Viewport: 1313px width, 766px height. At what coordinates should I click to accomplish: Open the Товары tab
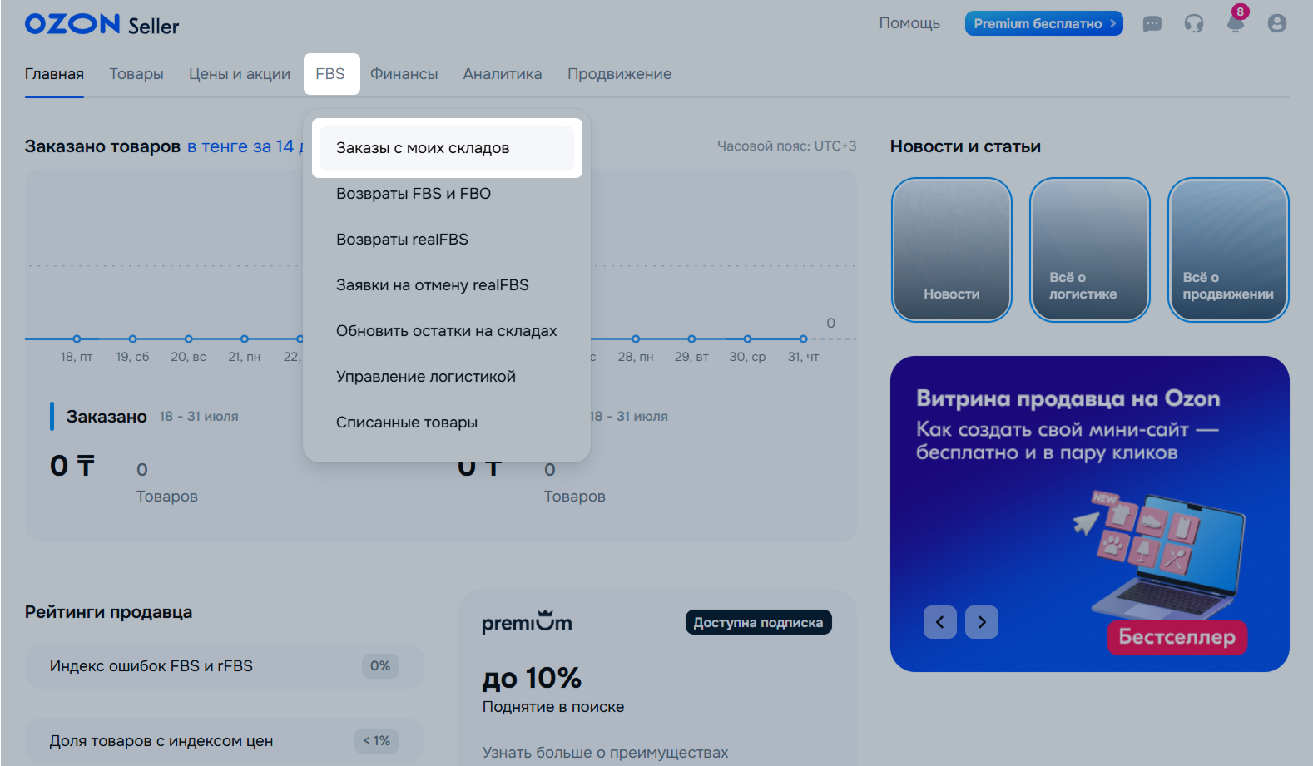tap(136, 74)
